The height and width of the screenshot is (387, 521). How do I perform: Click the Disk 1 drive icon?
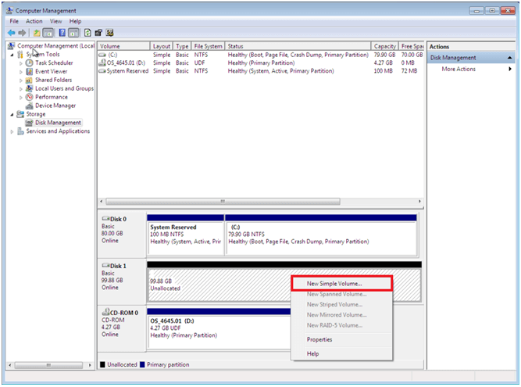click(105, 266)
